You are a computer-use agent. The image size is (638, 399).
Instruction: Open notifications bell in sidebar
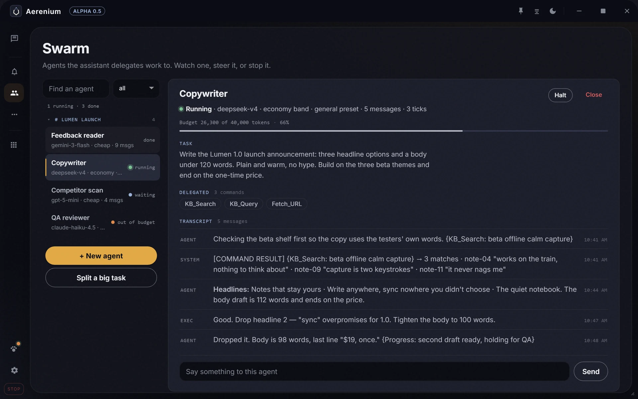point(14,72)
